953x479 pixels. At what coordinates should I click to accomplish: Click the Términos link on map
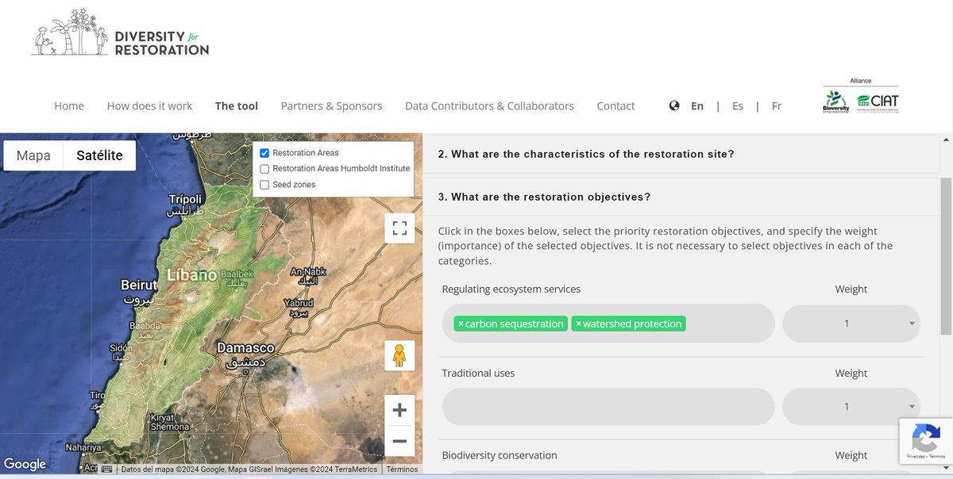(x=403, y=469)
